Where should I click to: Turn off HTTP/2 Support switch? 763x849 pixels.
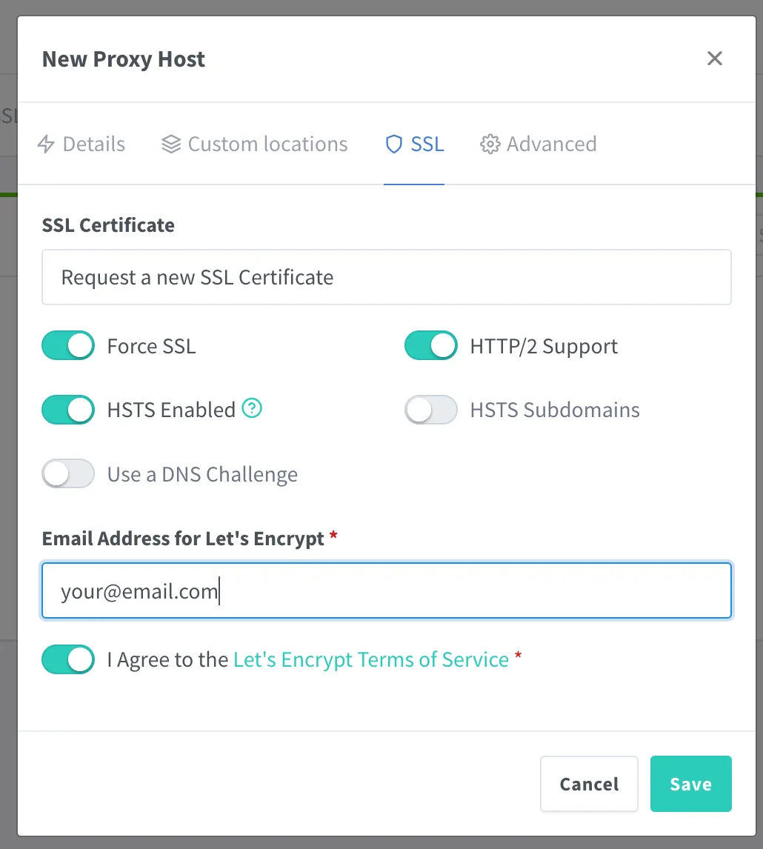(431, 345)
